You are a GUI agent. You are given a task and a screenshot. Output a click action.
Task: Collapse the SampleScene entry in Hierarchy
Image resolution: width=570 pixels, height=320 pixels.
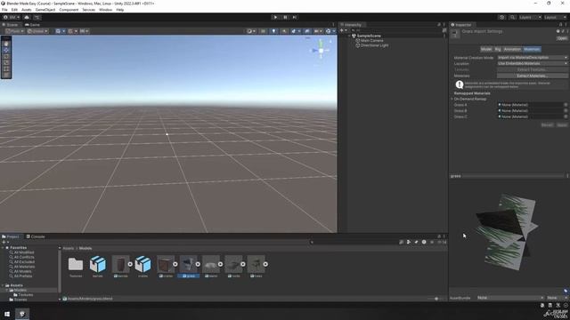click(x=349, y=36)
